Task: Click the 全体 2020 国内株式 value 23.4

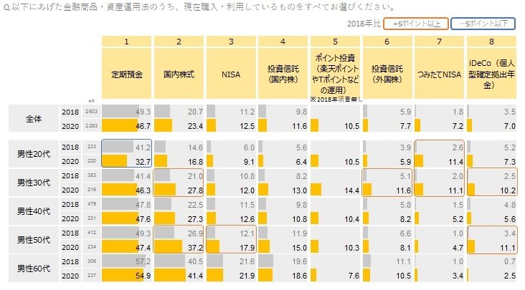Action: pyautogui.click(x=196, y=126)
